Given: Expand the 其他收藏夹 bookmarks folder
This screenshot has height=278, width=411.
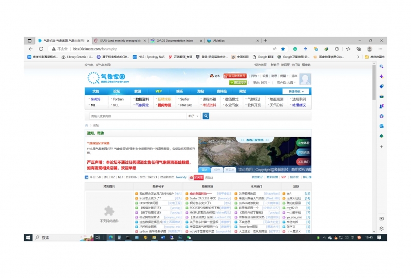Looking at the screenshot, I should [375, 57].
